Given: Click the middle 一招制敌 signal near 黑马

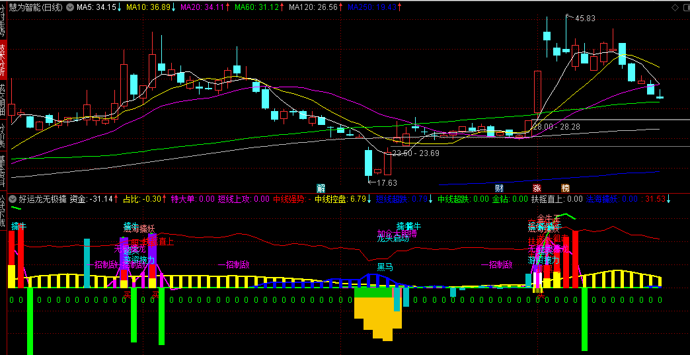Looking at the screenshot, I should pos(234,264).
